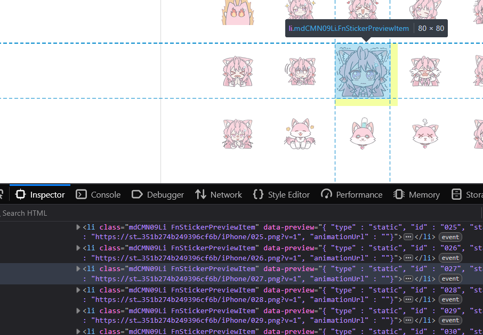Select the fox sticker with yellow stars
Viewport: 483px width, 335px height.
pos(300,134)
